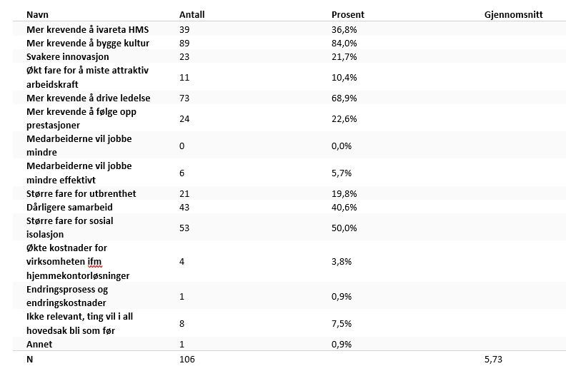Screen dimensions: 566x371
Task: Select the 'Mer krevende å drive ledelse' label
Action: tap(89, 98)
